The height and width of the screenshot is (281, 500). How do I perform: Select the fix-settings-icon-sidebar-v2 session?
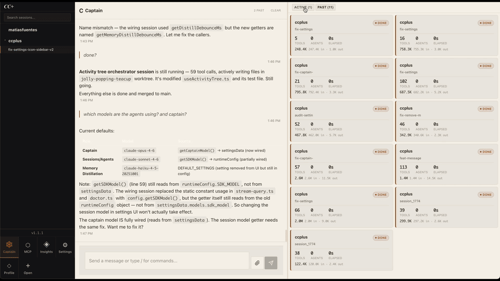(31, 50)
